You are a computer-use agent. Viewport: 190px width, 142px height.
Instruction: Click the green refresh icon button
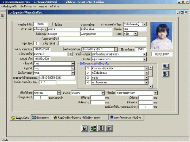click(93, 128)
